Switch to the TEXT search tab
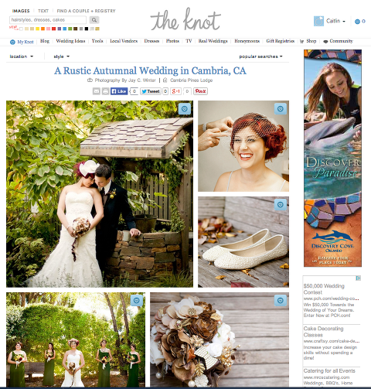The height and width of the screenshot is (389, 371). 43,11
